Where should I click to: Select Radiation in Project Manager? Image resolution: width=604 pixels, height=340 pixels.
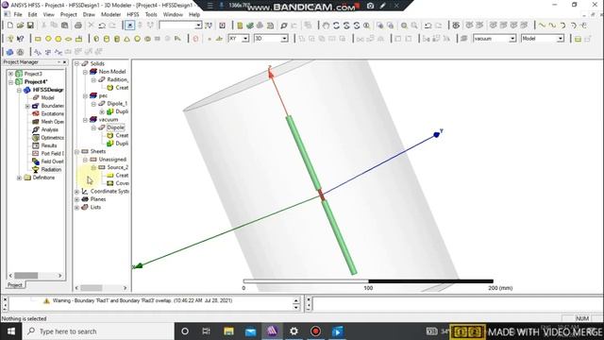pyautogui.click(x=51, y=170)
